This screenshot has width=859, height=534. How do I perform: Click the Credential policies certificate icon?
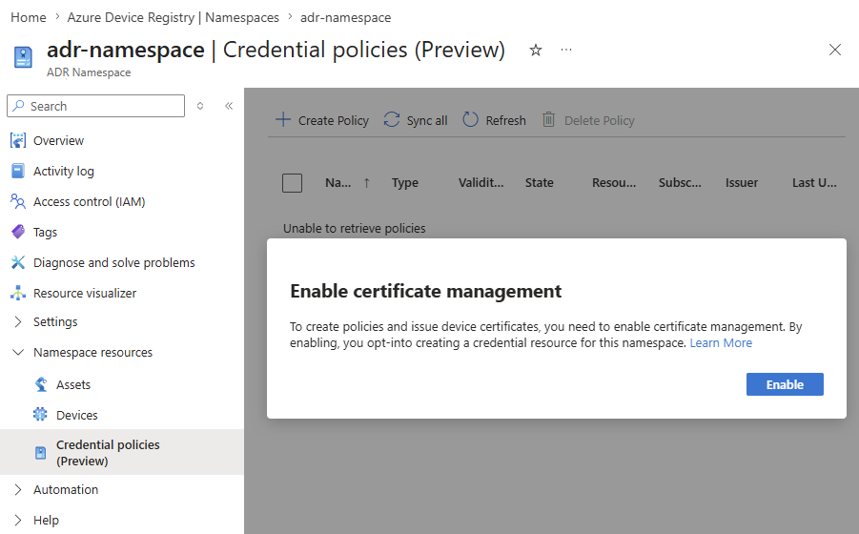pyautogui.click(x=41, y=452)
